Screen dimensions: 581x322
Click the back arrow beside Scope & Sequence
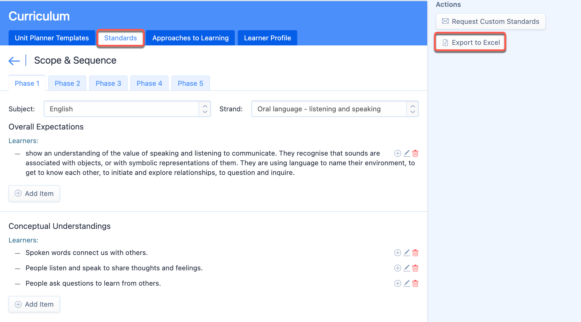coord(14,60)
